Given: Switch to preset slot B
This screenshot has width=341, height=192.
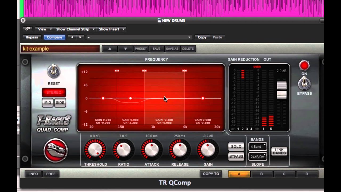Looking at the screenshot, I should point(262,174).
